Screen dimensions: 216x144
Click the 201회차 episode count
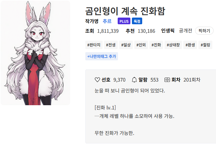pos(192,80)
